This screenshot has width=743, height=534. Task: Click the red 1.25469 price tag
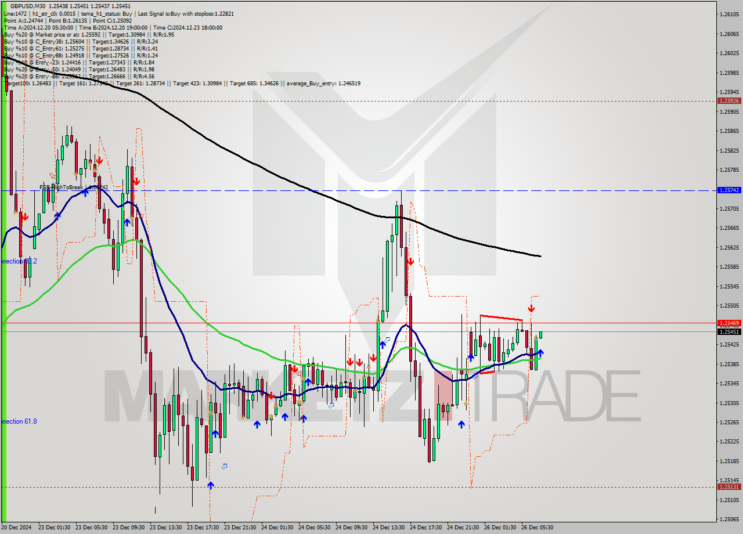tap(729, 323)
